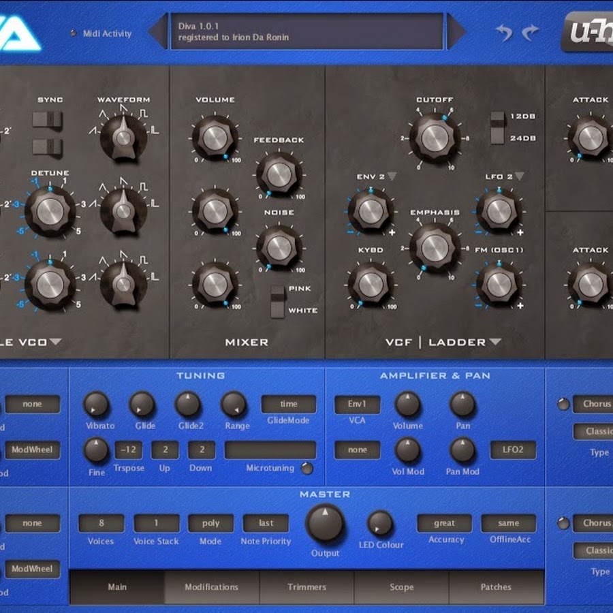Click the ENV 2 modulation amount knob
613x613 pixels.
click(x=371, y=211)
